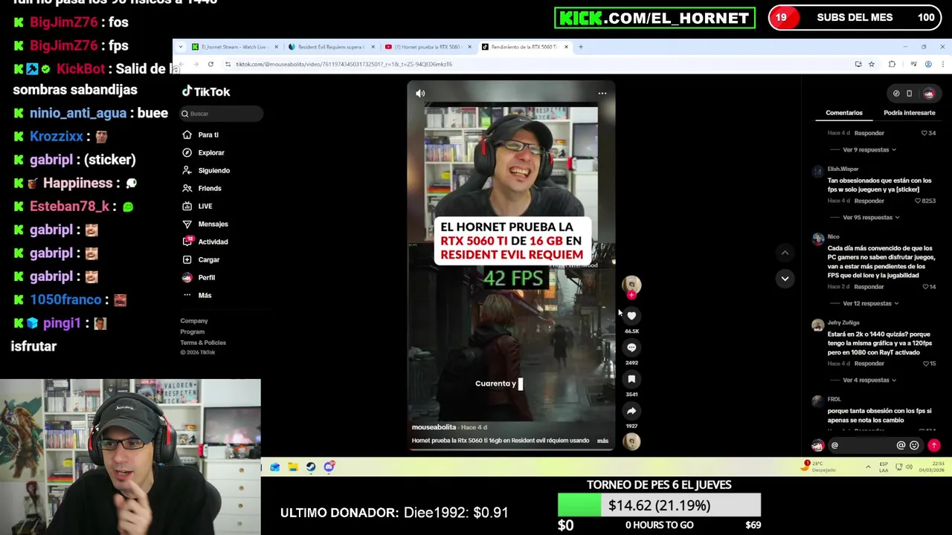Image resolution: width=952 pixels, height=535 pixels.
Task: Click the comment text input field
Action: click(x=861, y=446)
